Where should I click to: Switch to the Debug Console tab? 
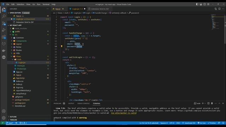(x=83, y=103)
